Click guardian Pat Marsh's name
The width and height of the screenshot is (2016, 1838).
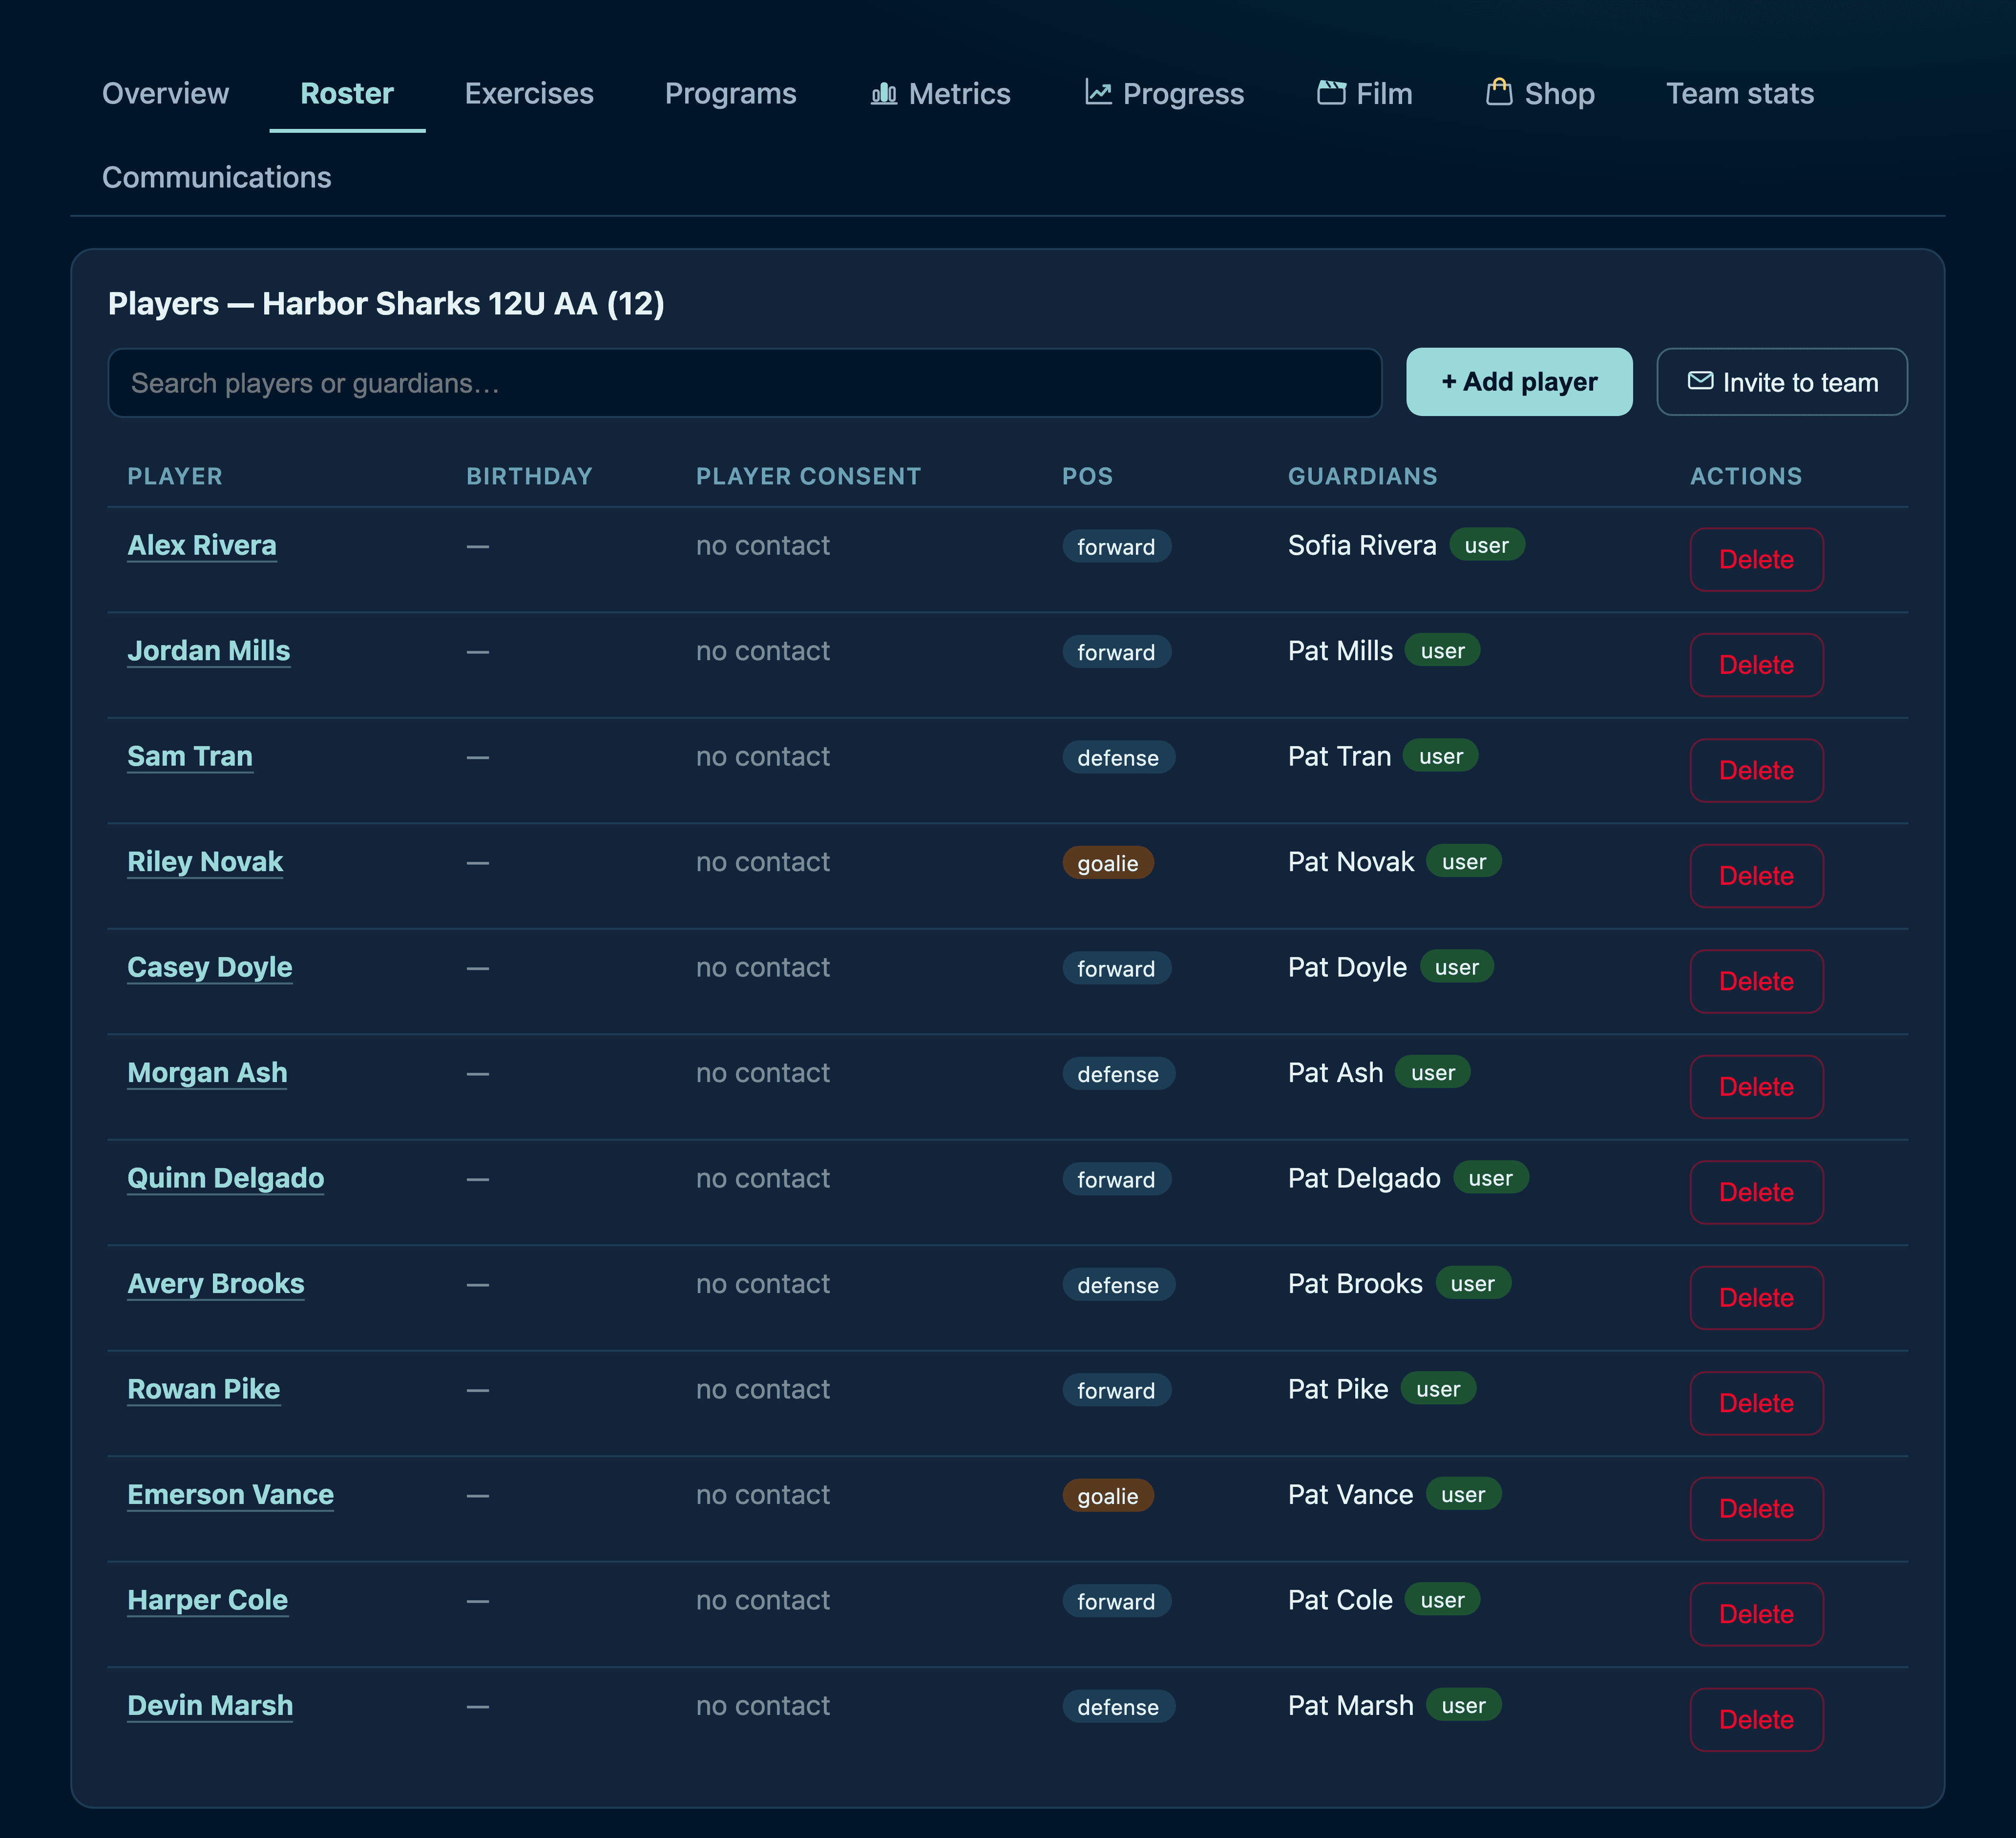point(1351,1706)
